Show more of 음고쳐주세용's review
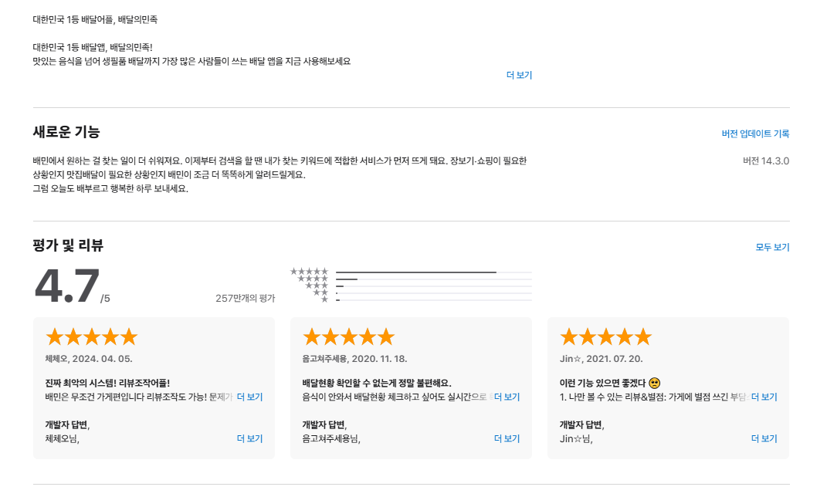Viewport: 827px width, 497px height. pyautogui.click(x=507, y=396)
